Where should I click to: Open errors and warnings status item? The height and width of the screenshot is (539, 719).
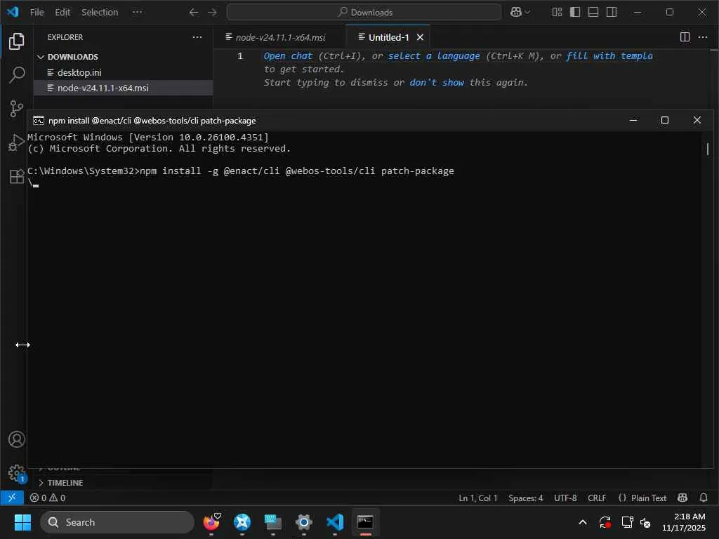point(47,498)
